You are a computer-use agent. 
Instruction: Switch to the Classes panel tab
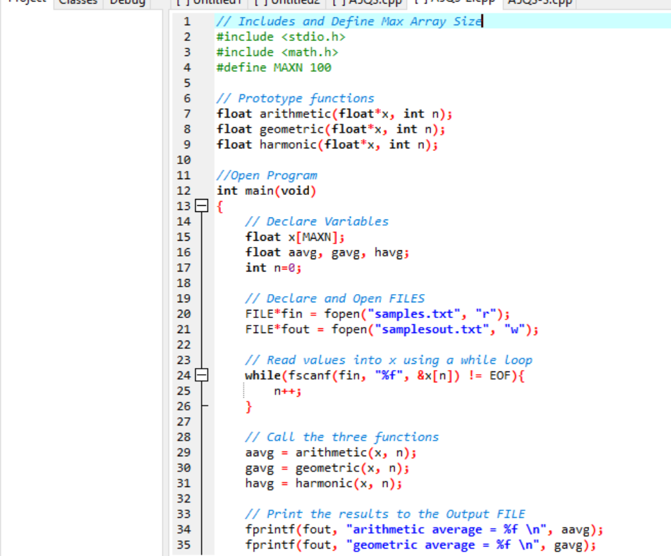tap(78, 2)
